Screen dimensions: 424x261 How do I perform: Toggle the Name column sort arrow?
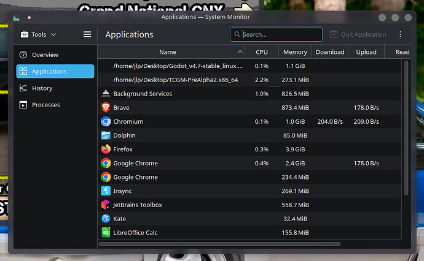(x=240, y=51)
